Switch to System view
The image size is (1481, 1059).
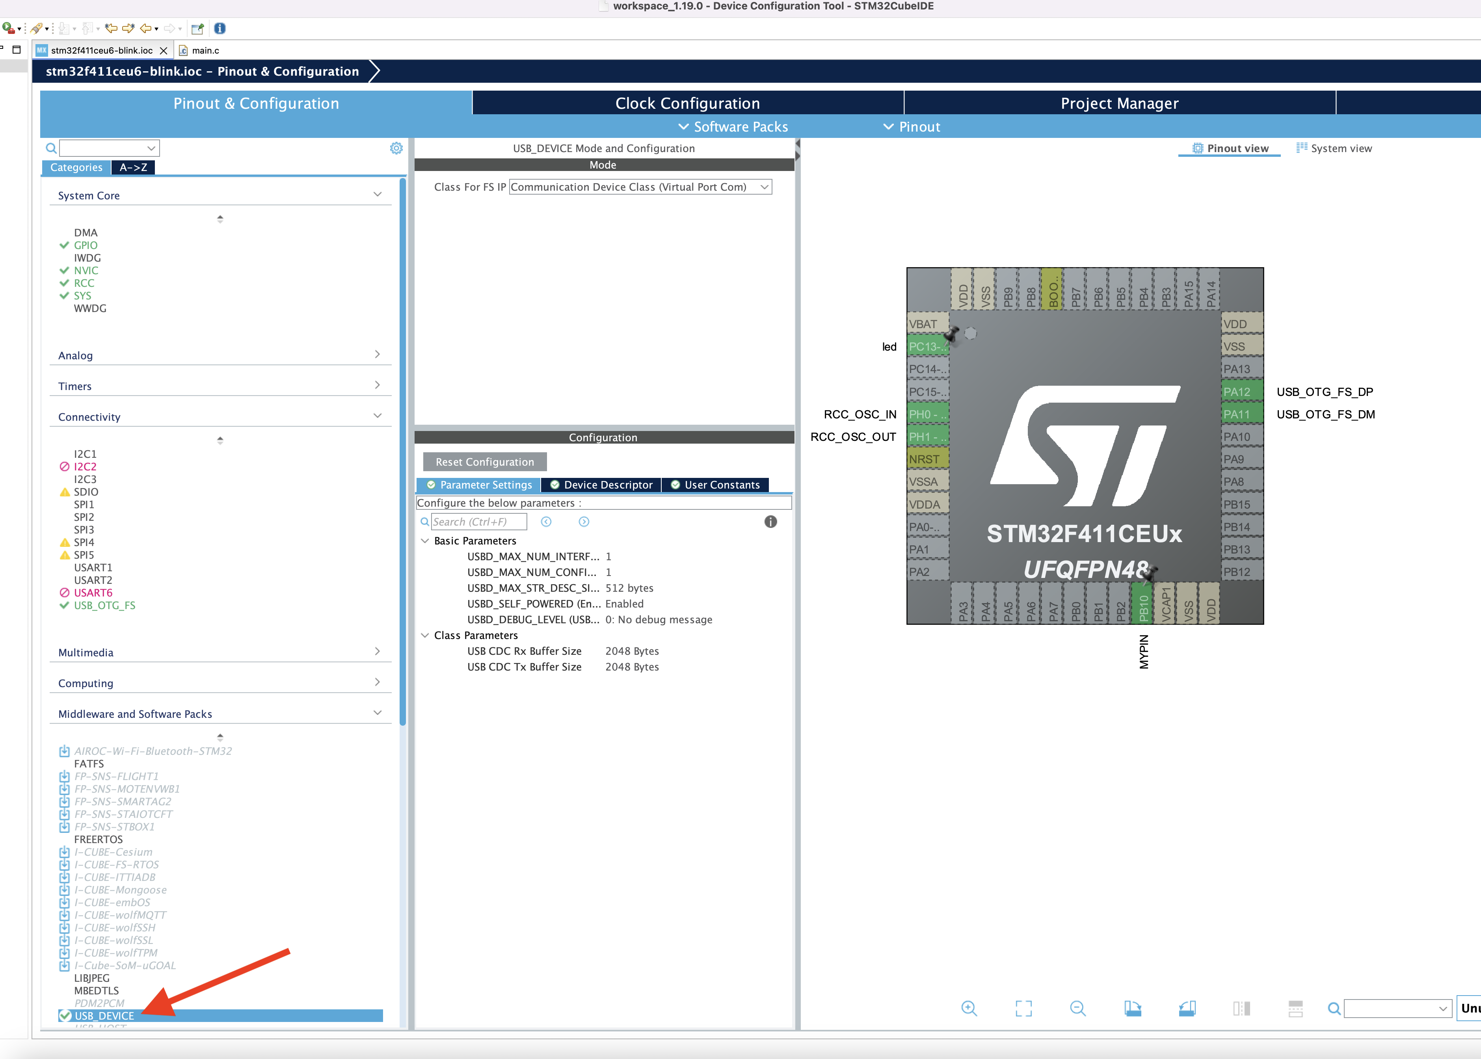point(1334,148)
